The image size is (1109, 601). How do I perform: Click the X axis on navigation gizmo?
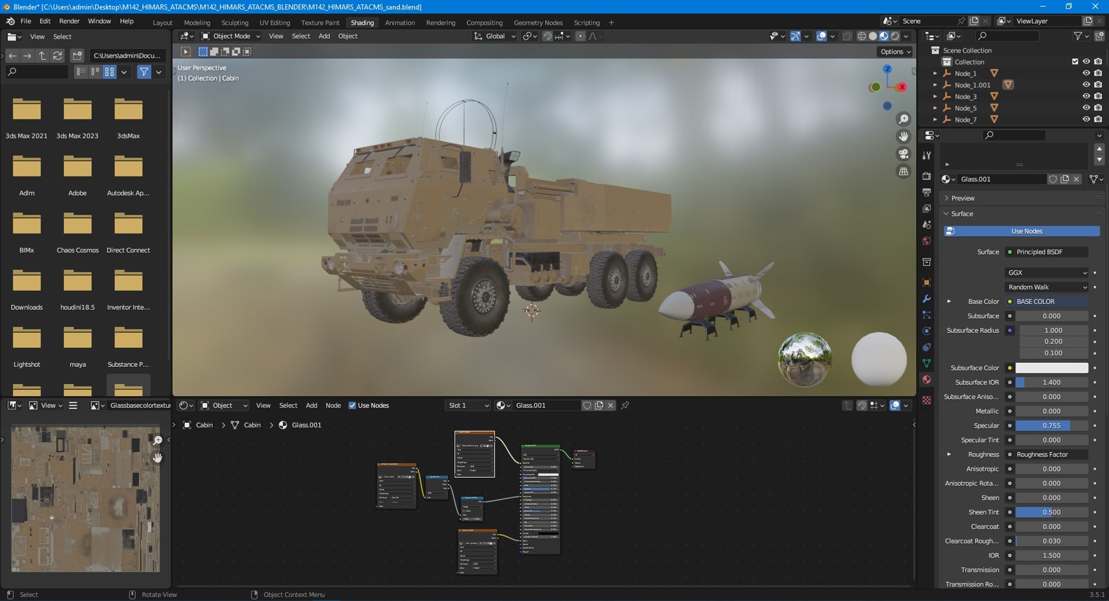[x=902, y=87]
